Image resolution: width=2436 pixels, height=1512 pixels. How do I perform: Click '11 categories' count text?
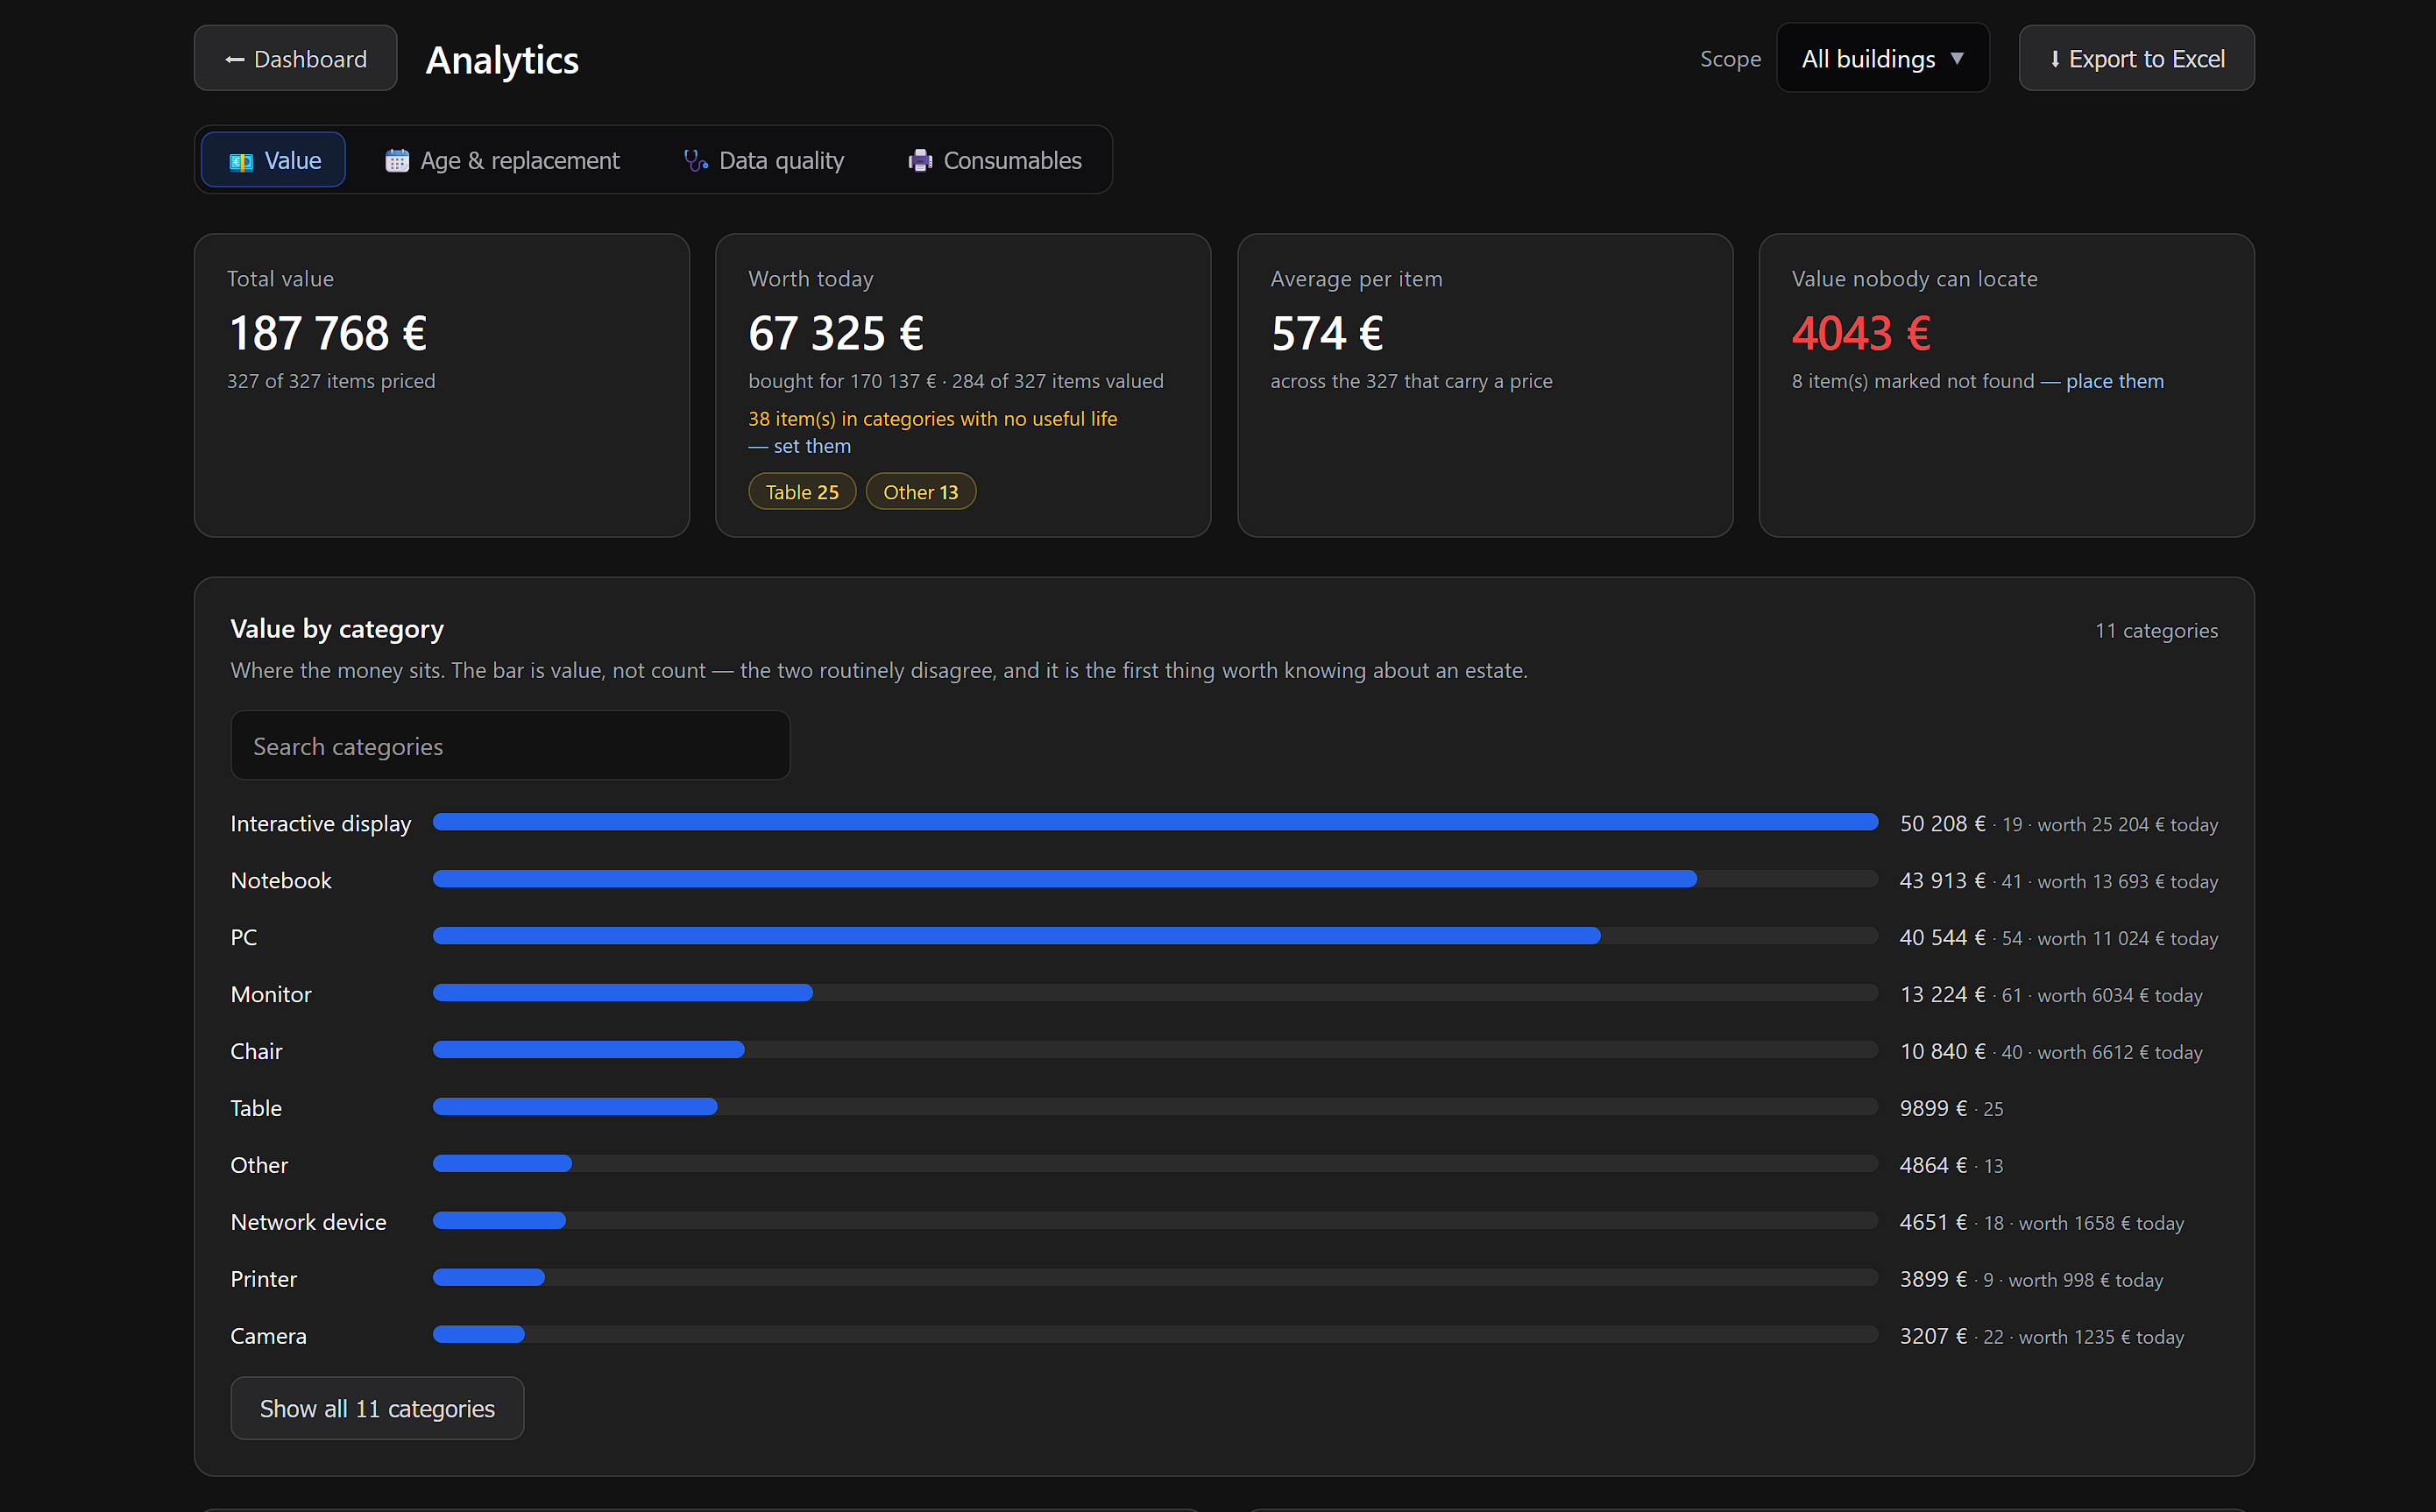tap(2156, 631)
